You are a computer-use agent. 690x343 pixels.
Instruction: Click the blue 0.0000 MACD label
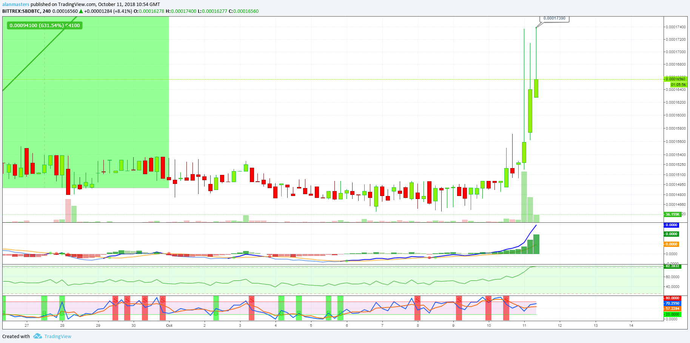pos(671,225)
